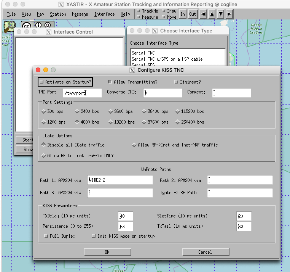Click the TNC Port input field
290x272 pixels.
[x=82, y=93]
